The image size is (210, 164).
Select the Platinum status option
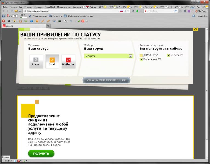pyautogui.click(x=69, y=61)
